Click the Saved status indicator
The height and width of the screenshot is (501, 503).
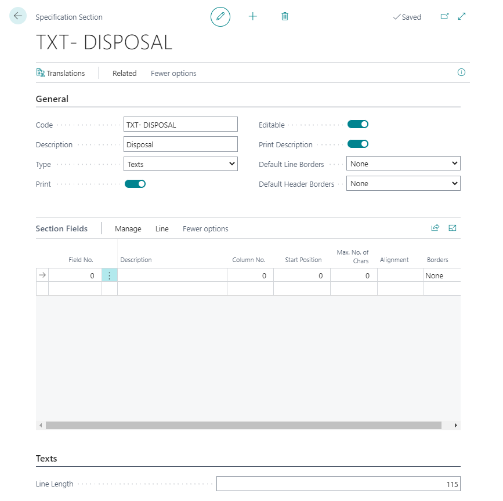(407, 17)
